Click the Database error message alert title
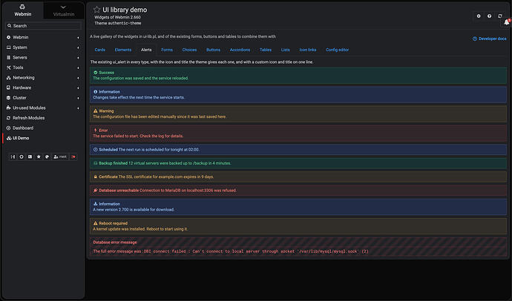Viewport: 512px width, 301px height. click(x=115, y=242)
